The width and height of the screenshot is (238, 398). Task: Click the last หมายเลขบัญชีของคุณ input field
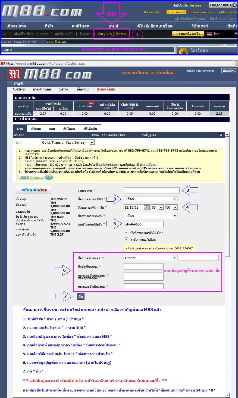click(x=143, y=286)
